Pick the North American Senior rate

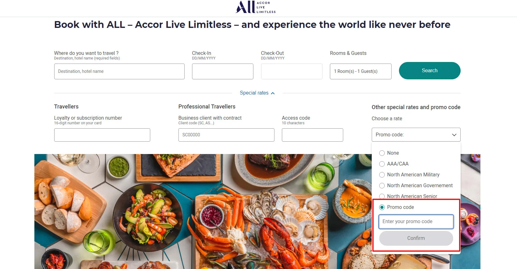[382, 196]
